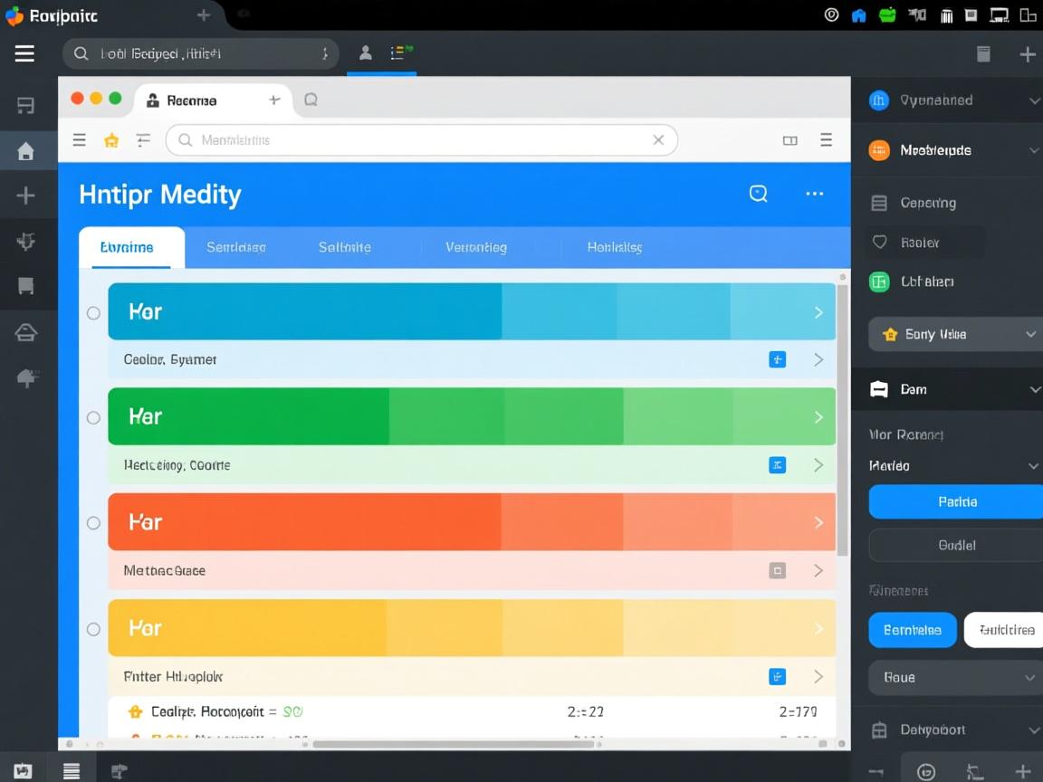Viewport: 1043px width, 782px height.
Task: Expand the Dam section chevron
Action: point(1033,389)
